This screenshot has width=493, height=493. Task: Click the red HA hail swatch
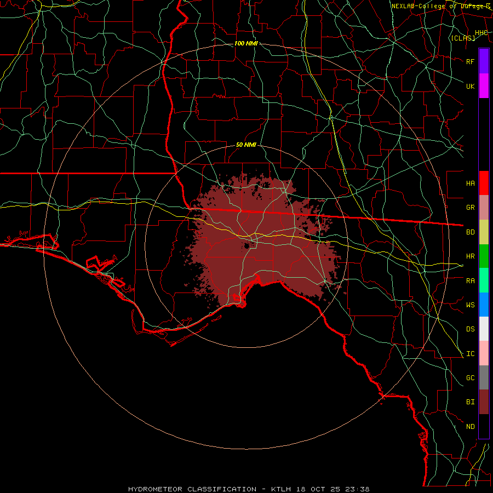(x=484, y=183)
